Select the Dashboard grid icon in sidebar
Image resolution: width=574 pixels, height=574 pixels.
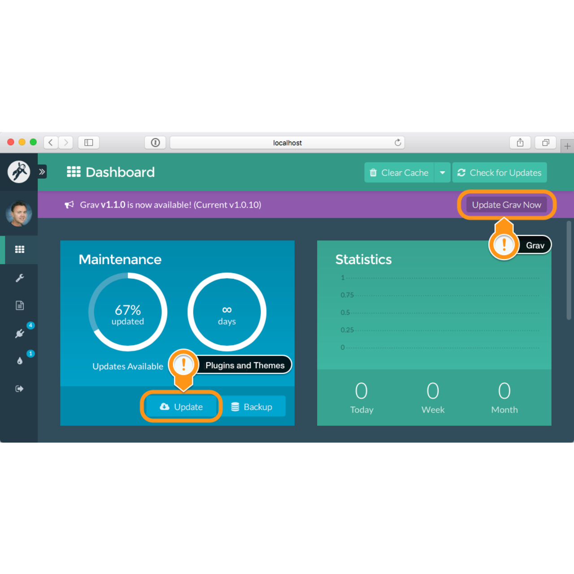(20, 249)
